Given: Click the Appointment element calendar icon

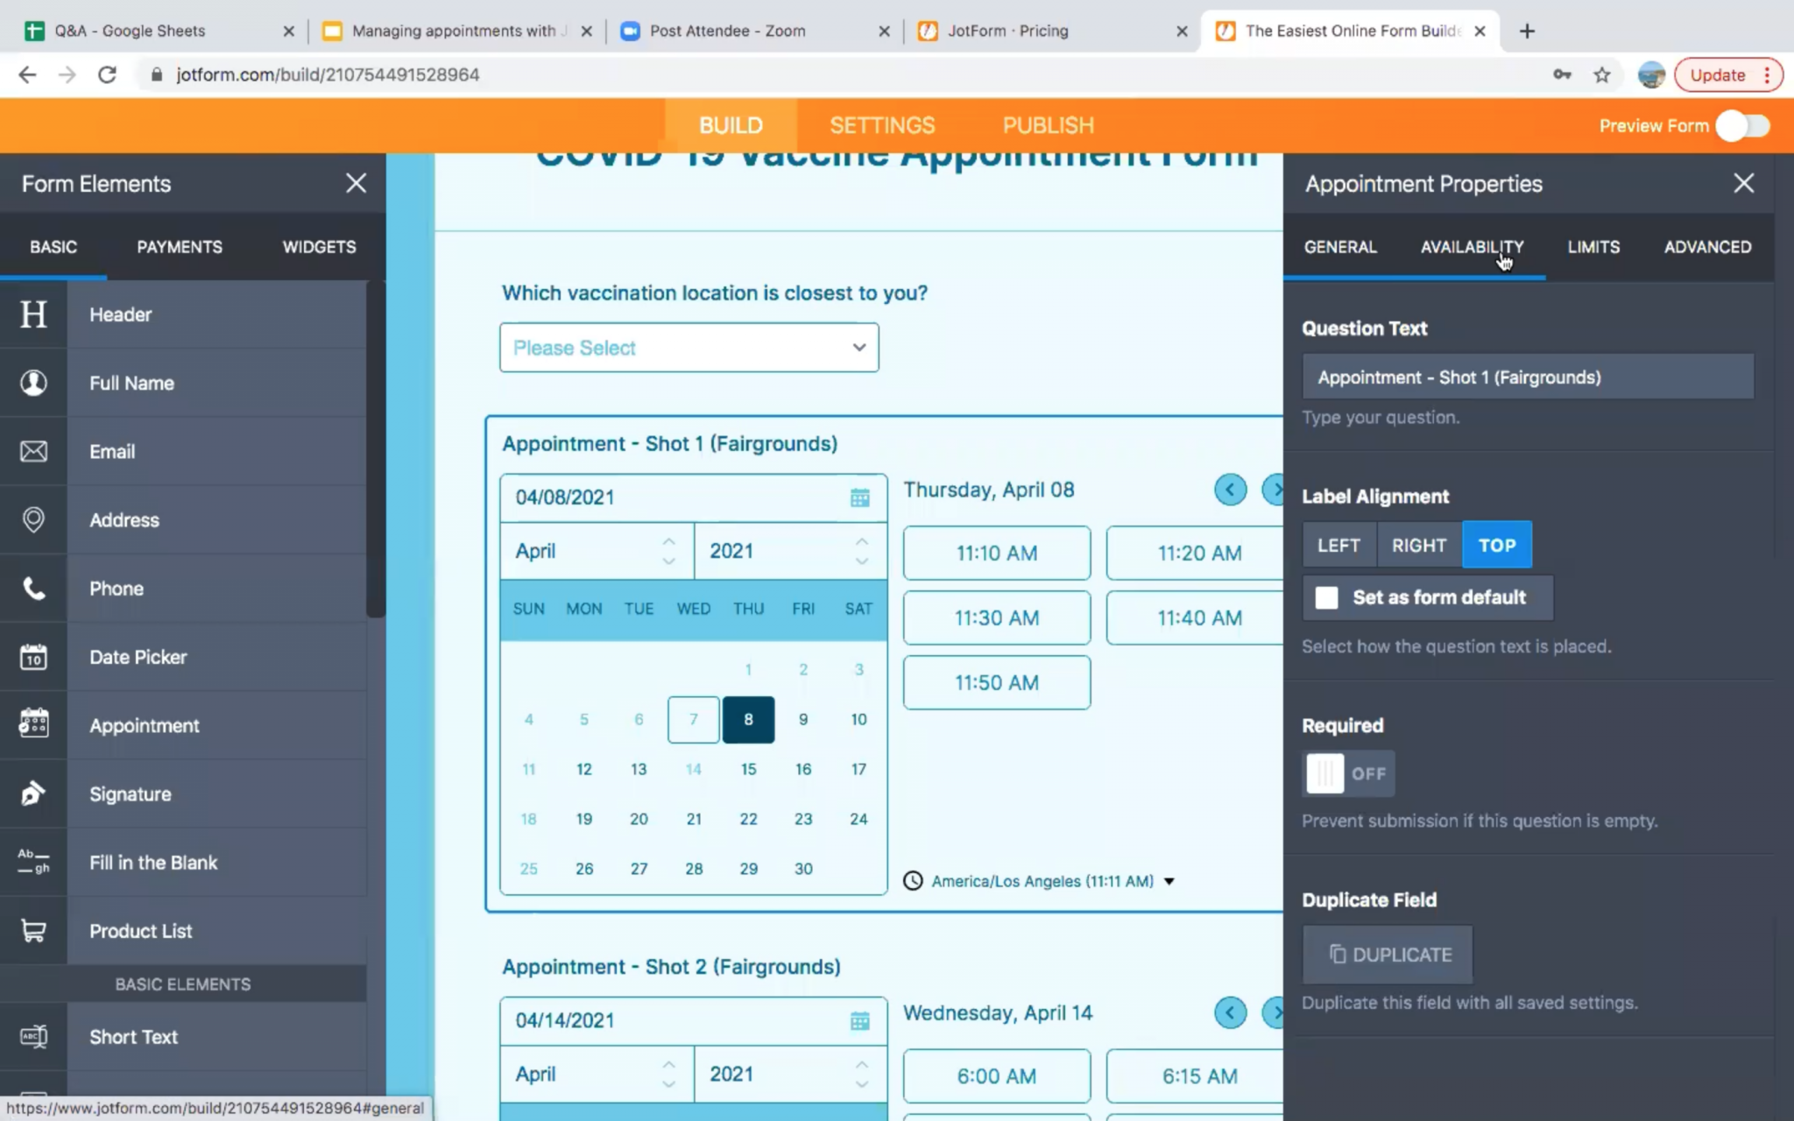Looking at the screenshot, I should [x=33, y=724].
